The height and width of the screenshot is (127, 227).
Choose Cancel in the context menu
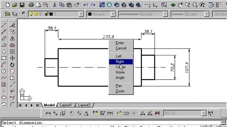121,48
